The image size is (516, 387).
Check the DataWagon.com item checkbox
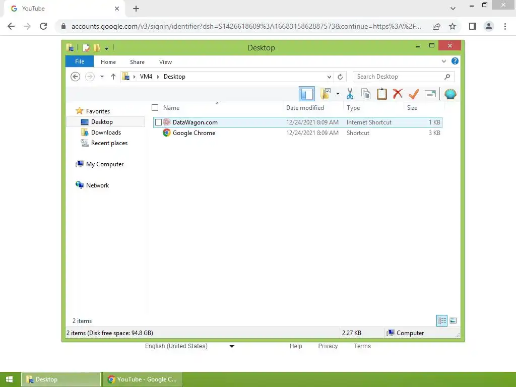tap(158, 122)
